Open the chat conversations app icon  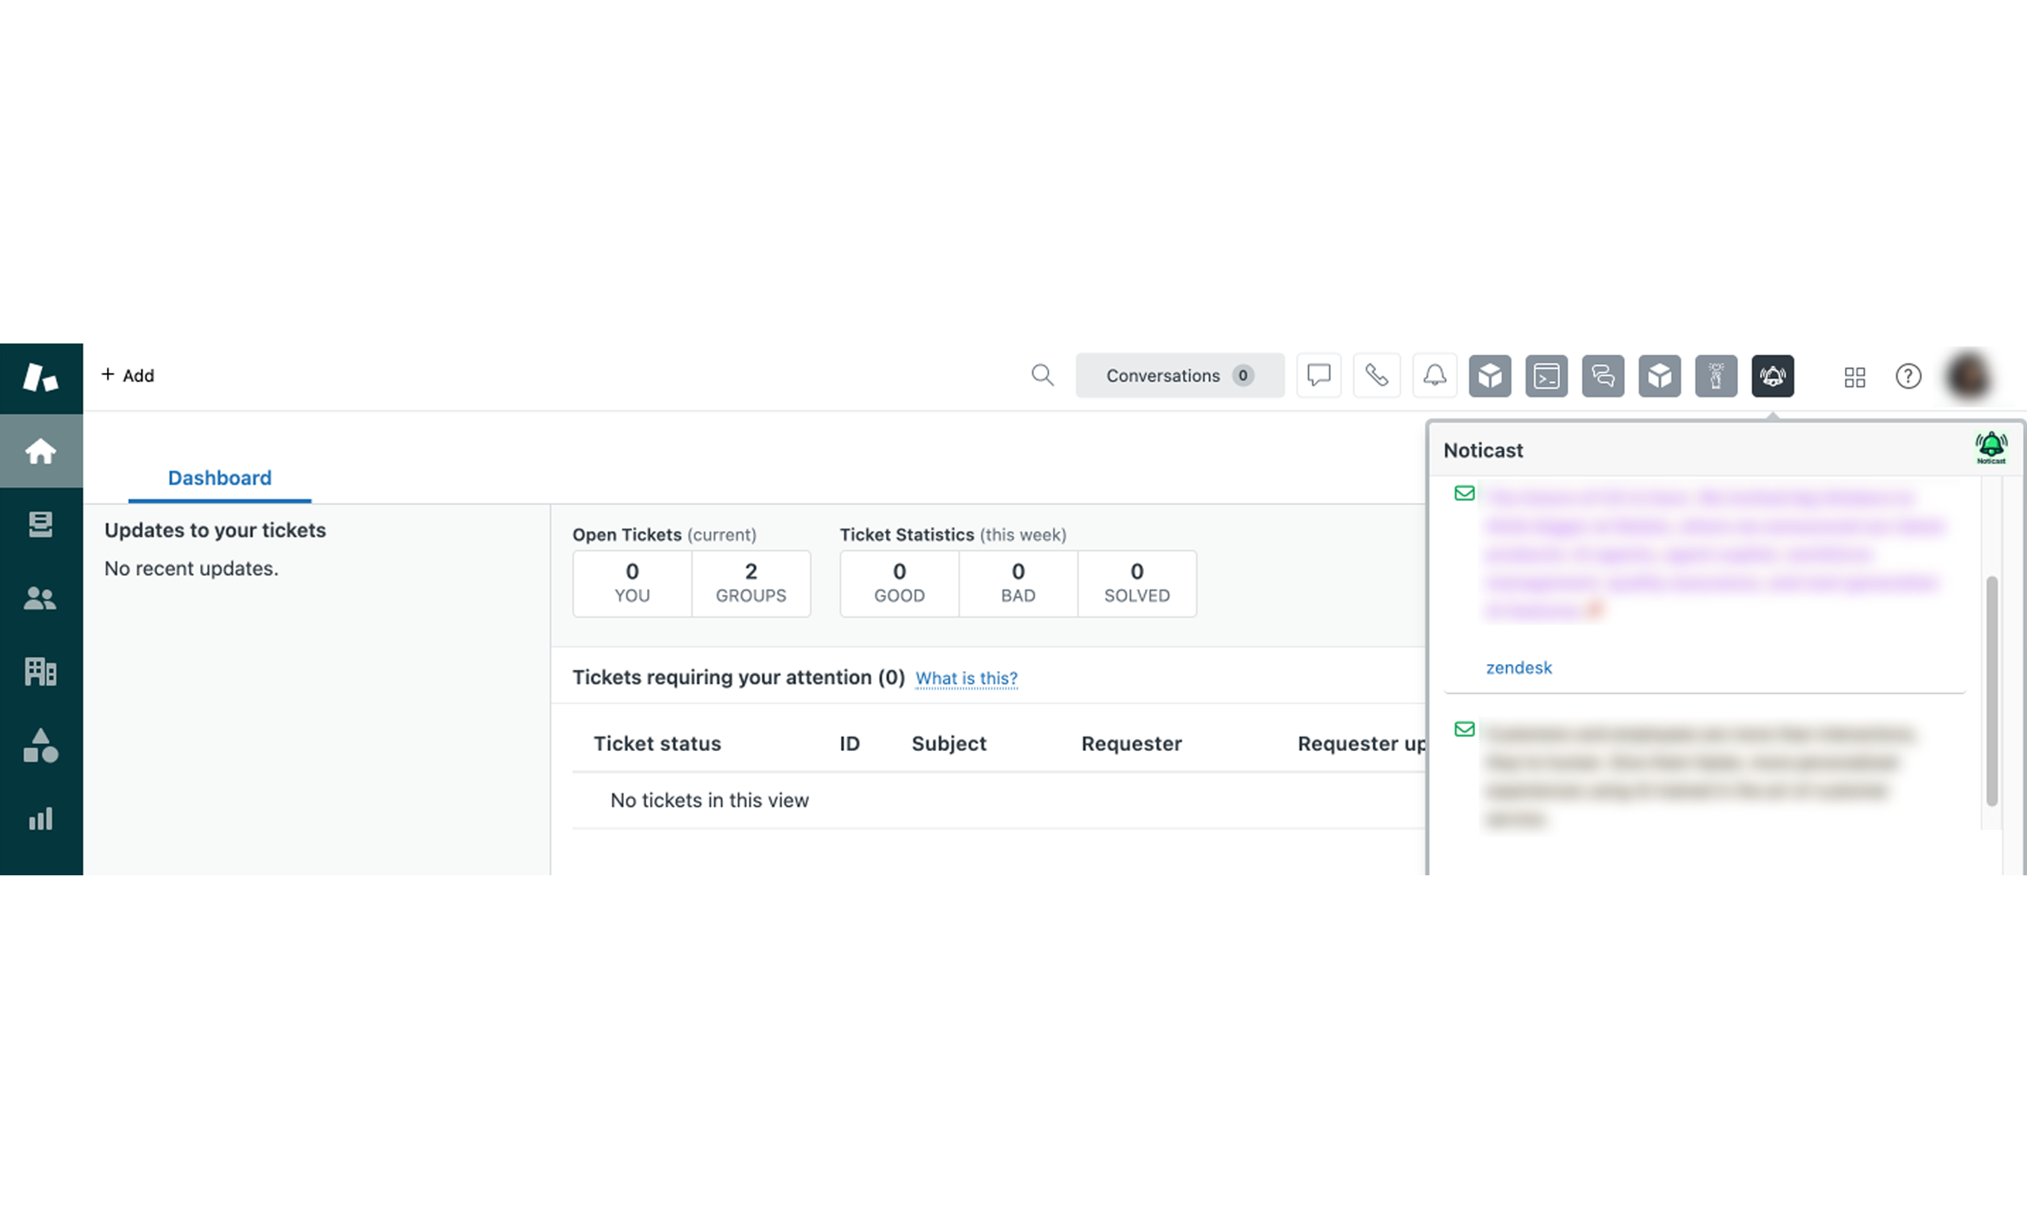(1603, 375)
